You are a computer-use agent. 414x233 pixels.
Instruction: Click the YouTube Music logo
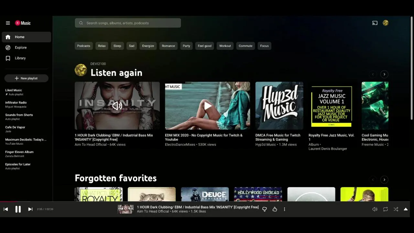[x=23, y=23]
